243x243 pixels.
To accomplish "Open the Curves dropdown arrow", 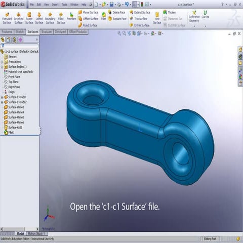I will (x=205, y=26).
